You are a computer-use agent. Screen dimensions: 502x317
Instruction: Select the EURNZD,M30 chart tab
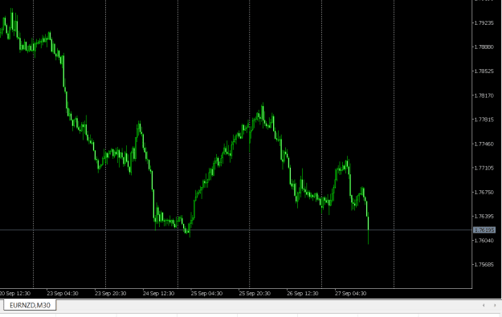[30, 305]
